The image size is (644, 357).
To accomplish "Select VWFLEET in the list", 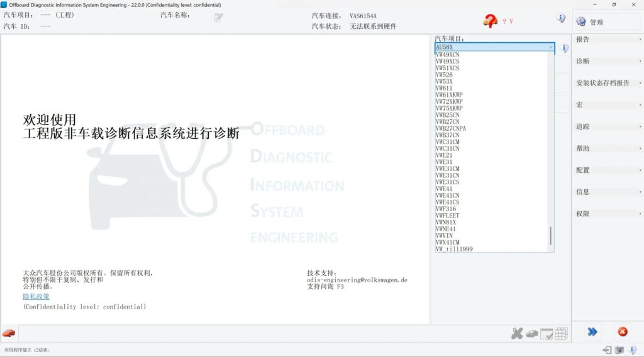I will 491,216.
